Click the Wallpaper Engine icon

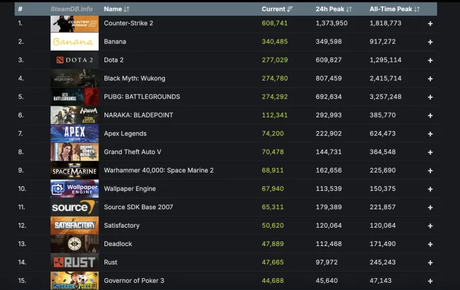[x=74, y=189]
